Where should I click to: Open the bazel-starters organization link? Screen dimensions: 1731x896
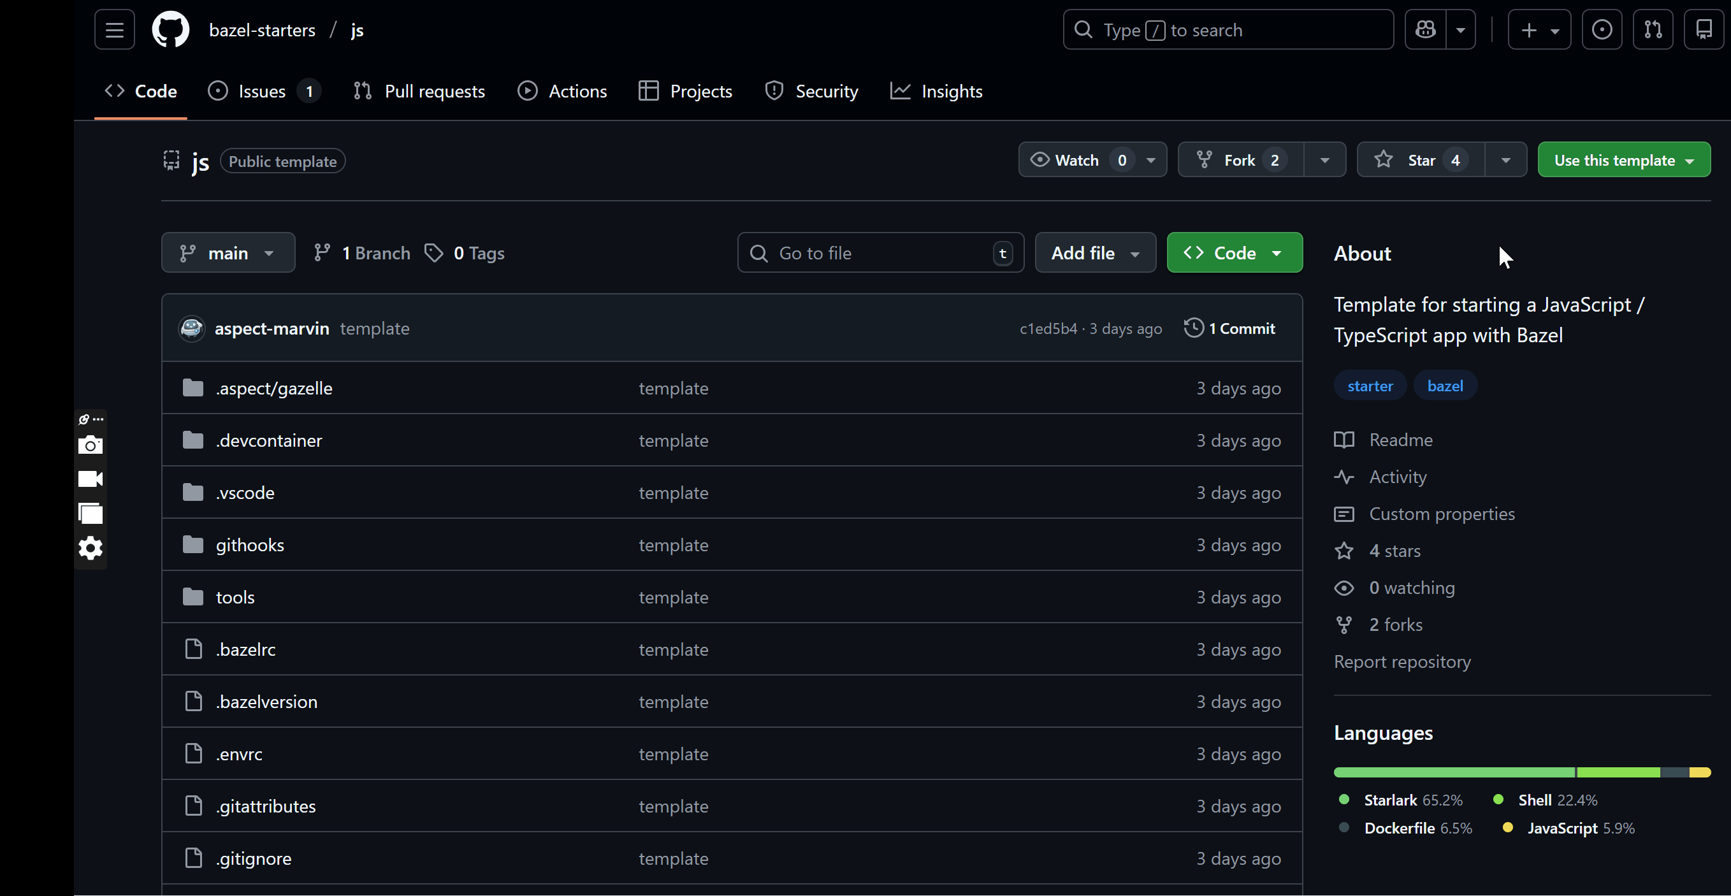262,30
